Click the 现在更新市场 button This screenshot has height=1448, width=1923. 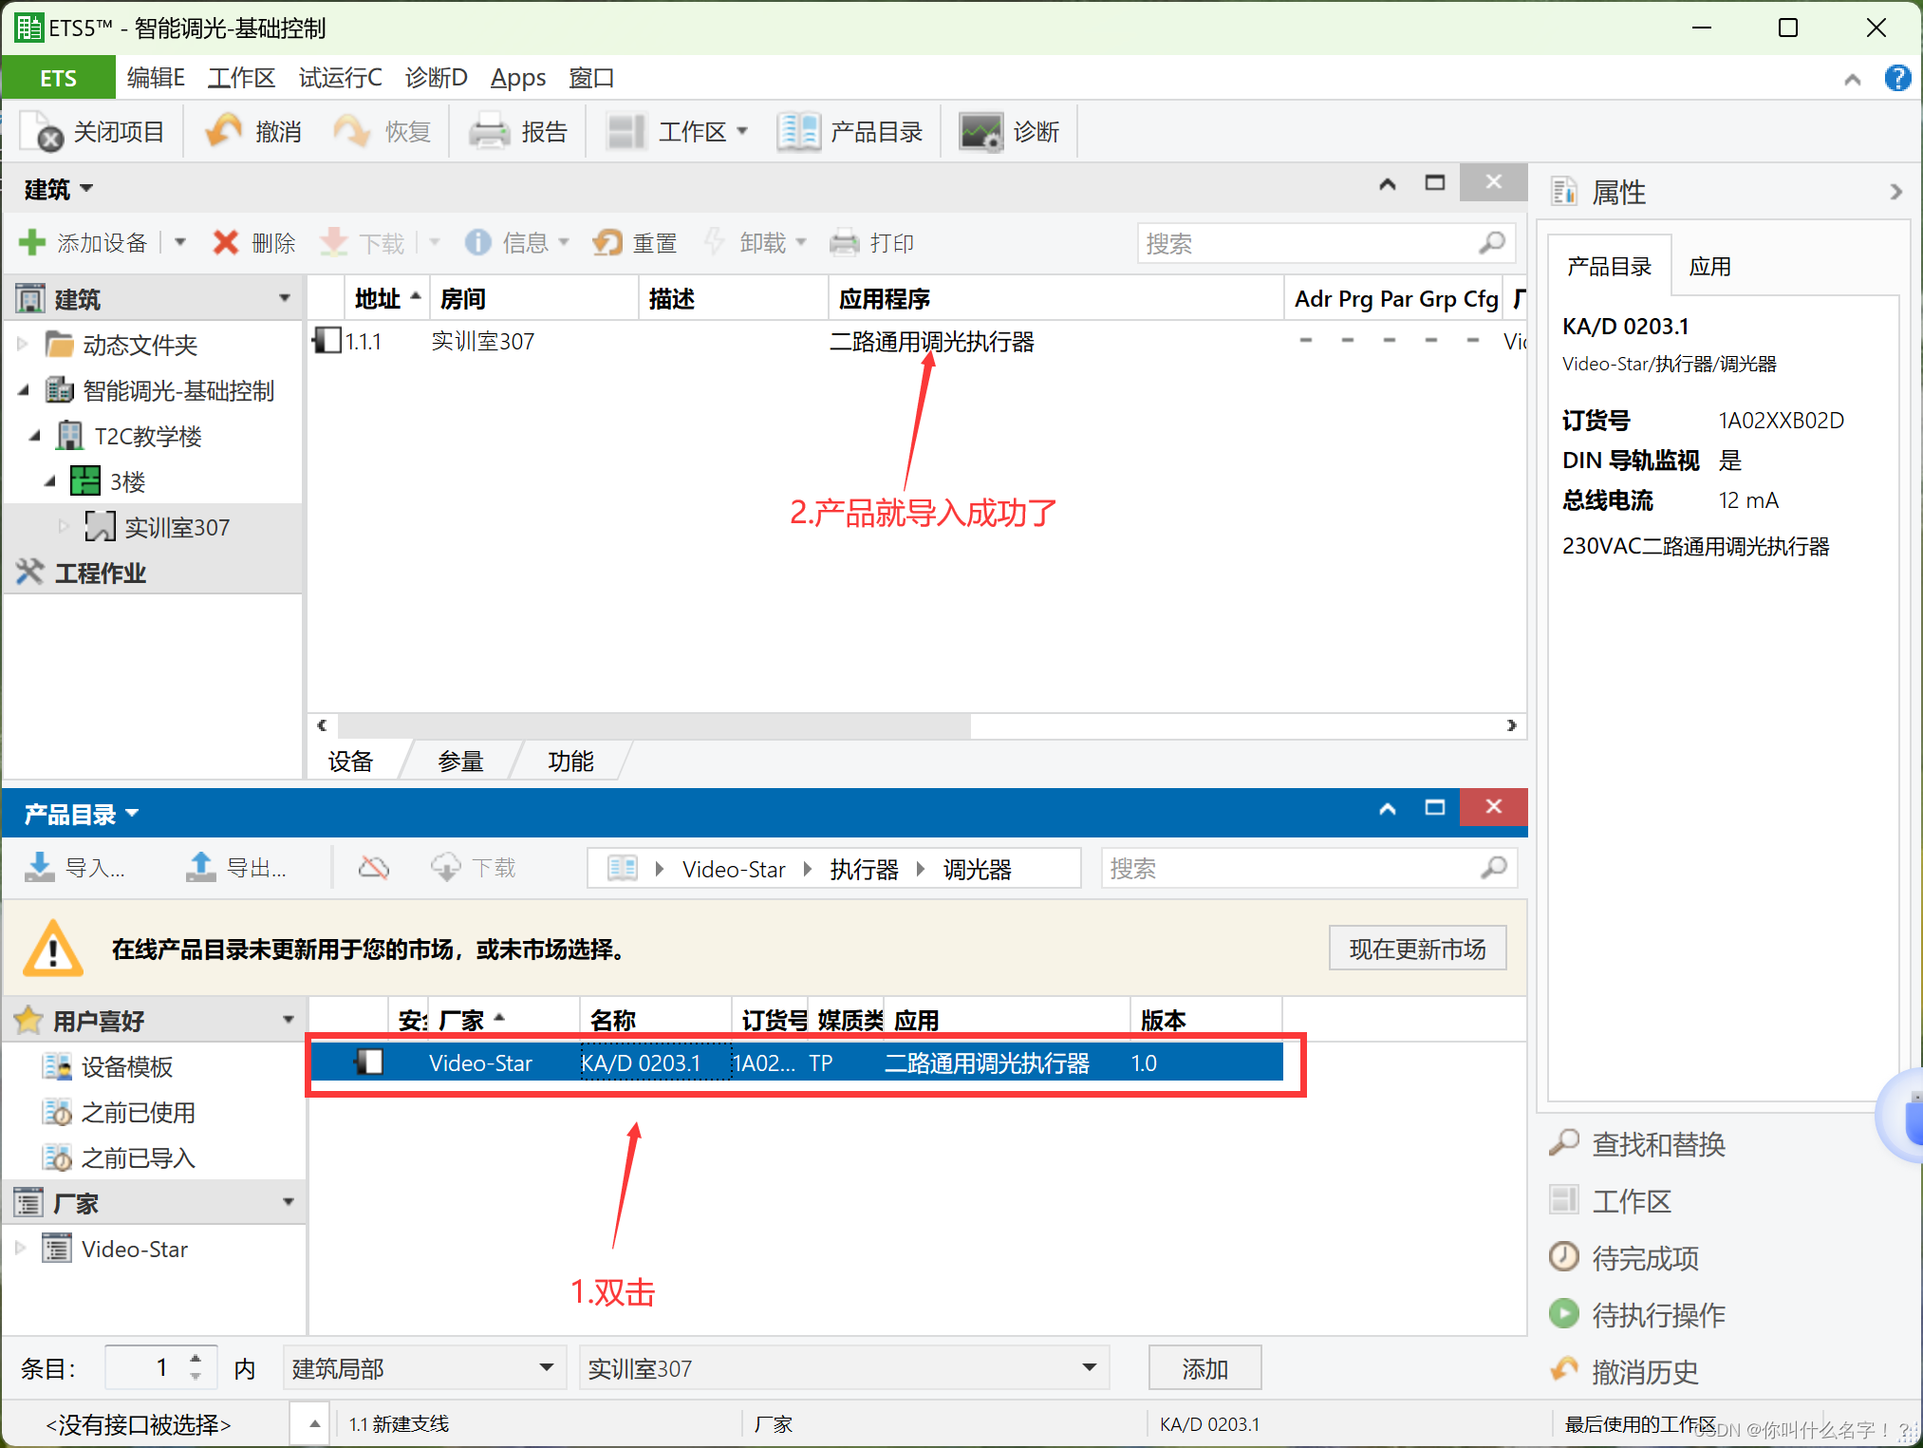[x=1416, y=949]
